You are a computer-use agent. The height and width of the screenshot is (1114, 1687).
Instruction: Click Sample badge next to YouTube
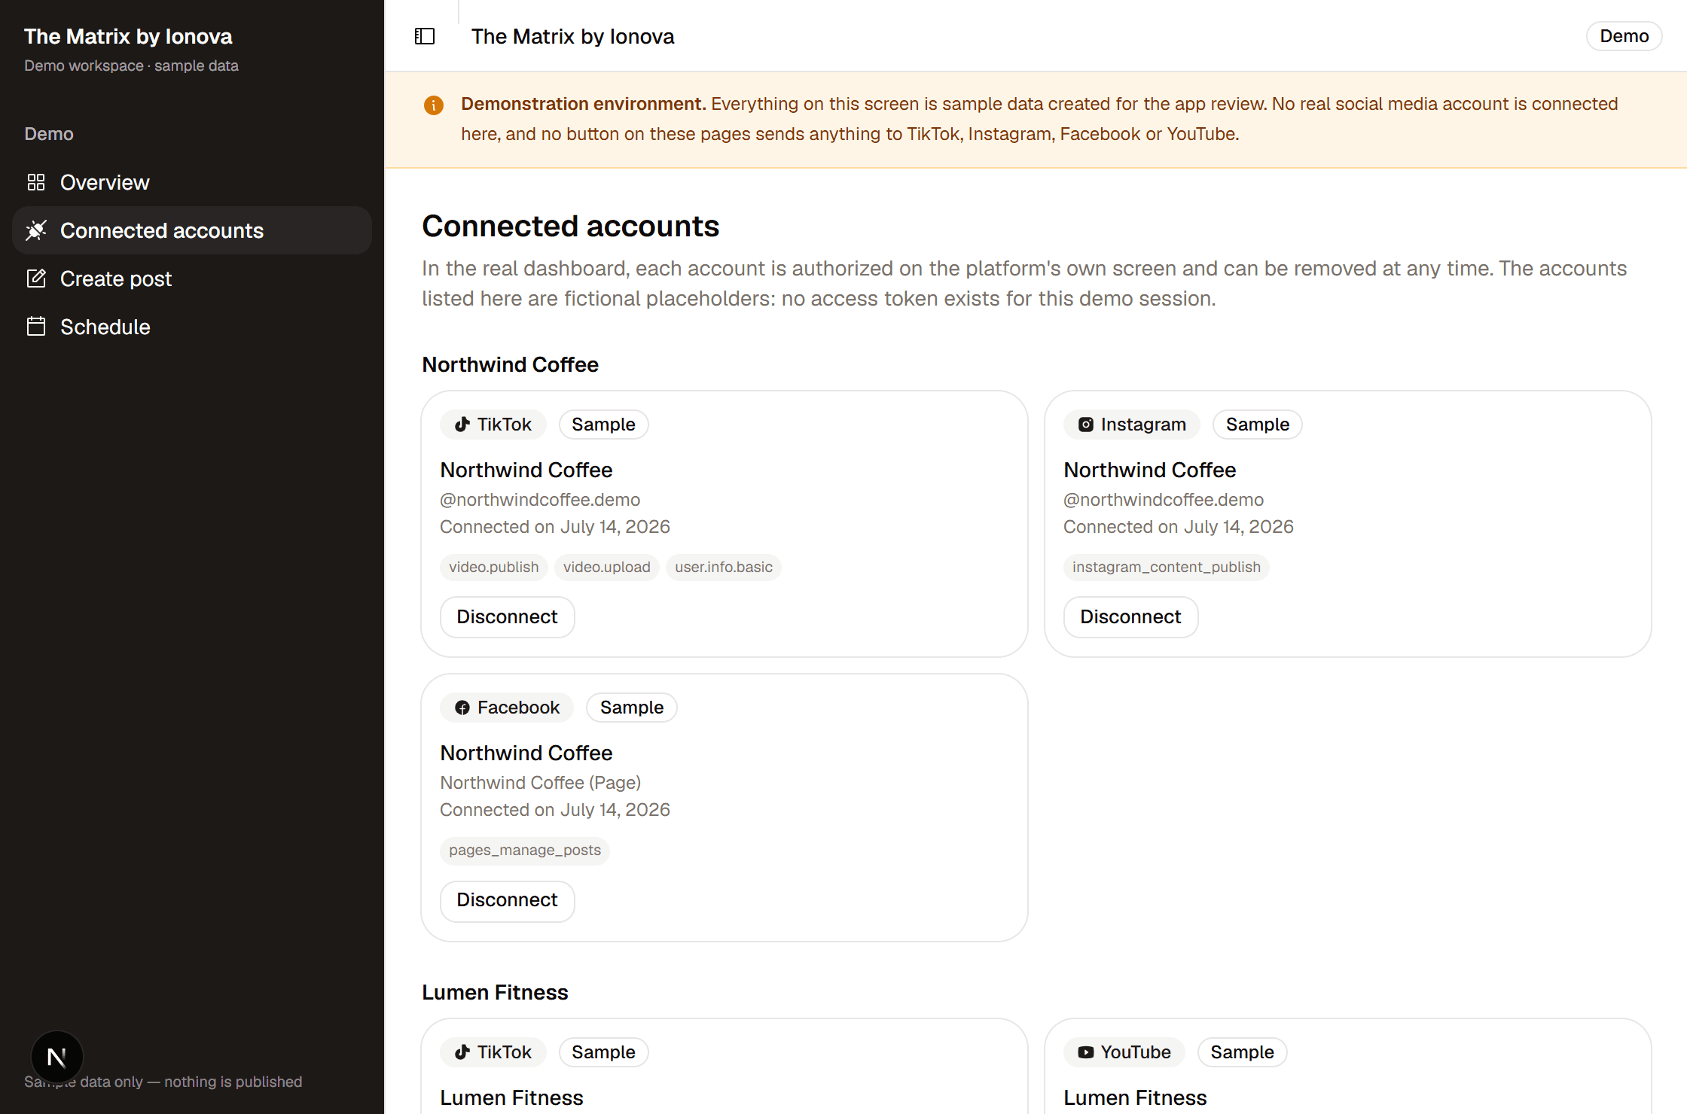1242,1052
